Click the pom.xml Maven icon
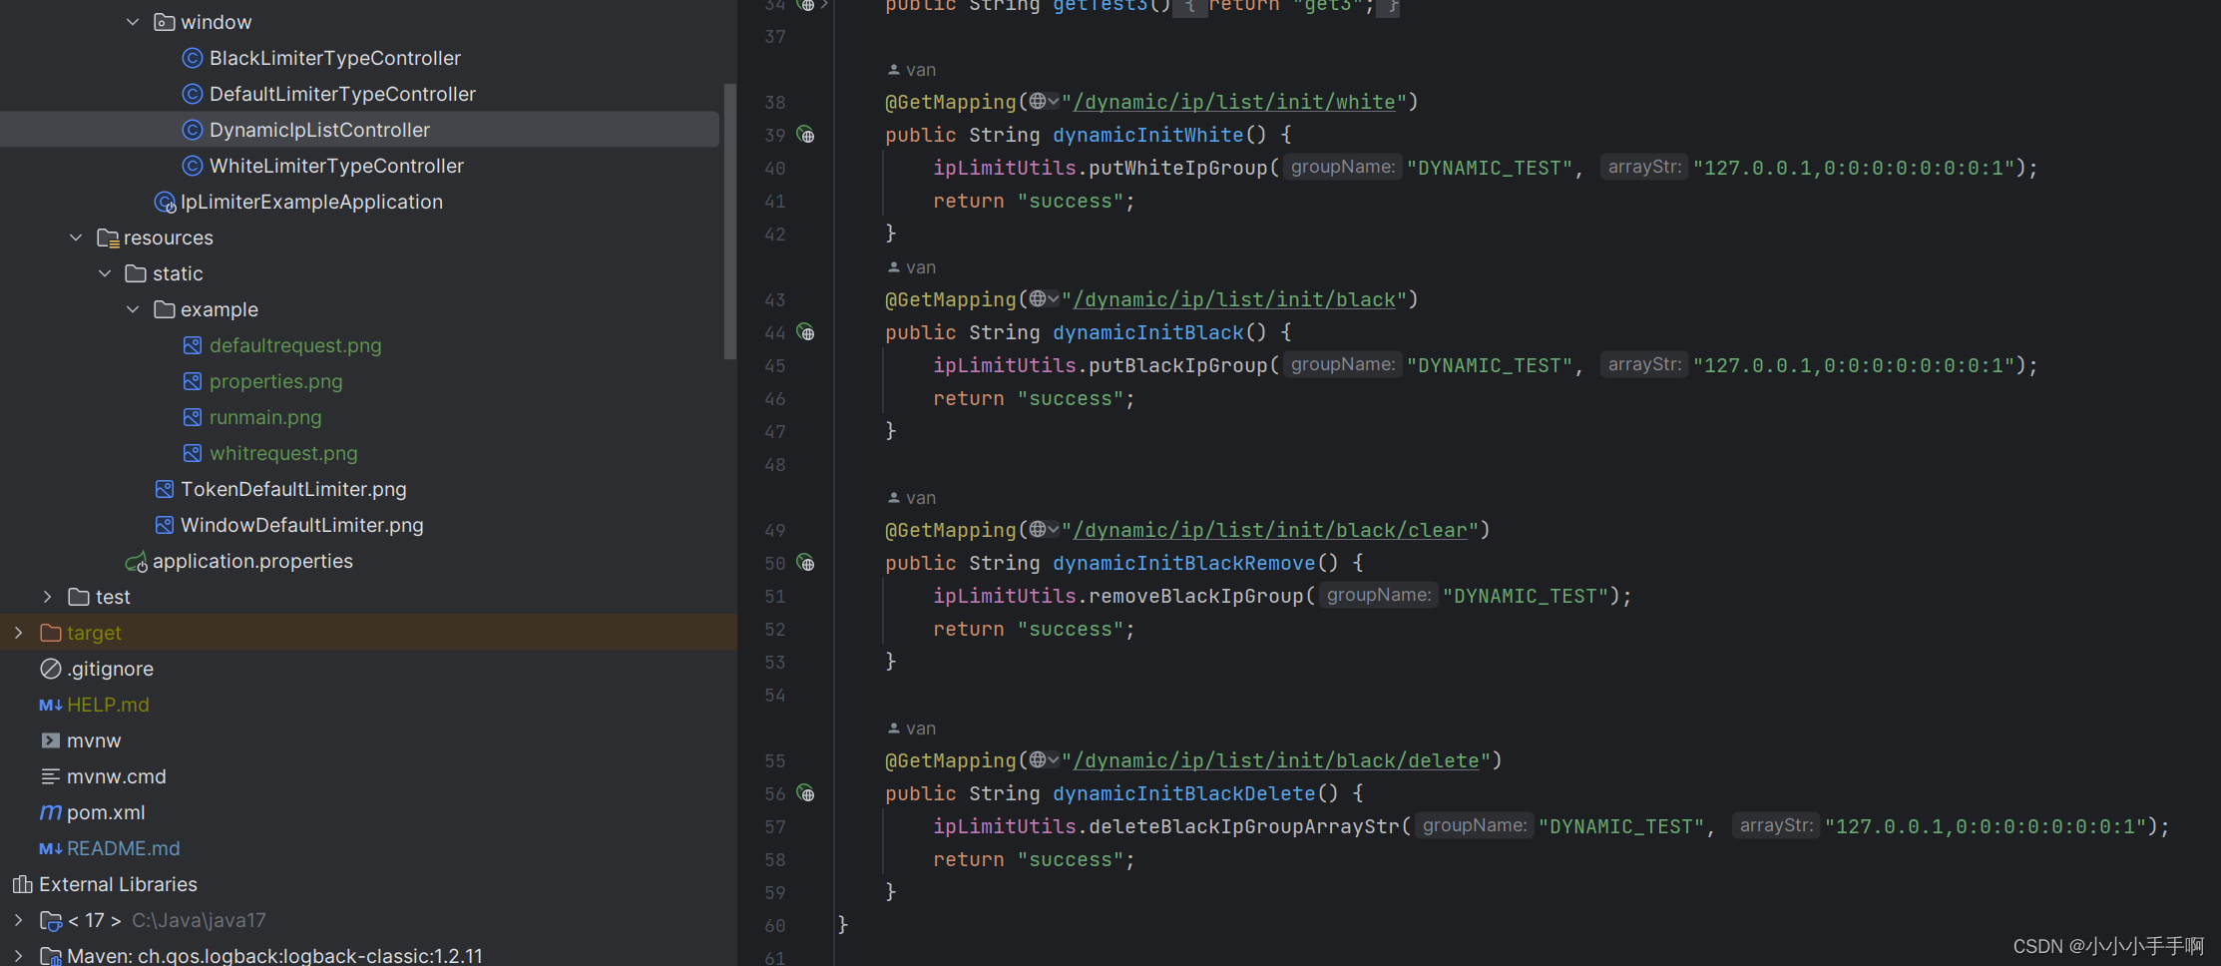This screenshot has width=2221, height=966. pos(51,812)
